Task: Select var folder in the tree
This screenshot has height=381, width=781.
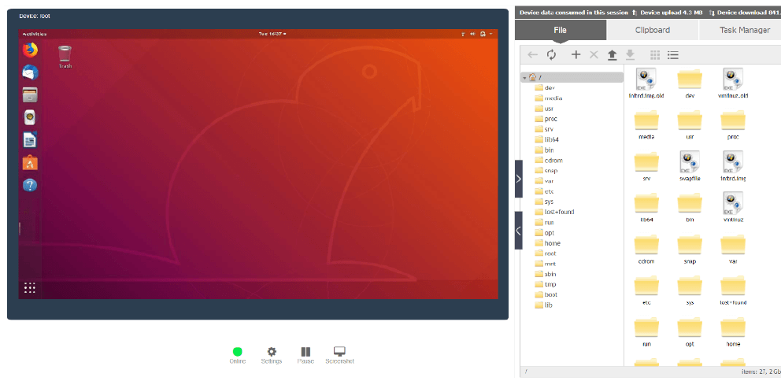Action: 544,181
